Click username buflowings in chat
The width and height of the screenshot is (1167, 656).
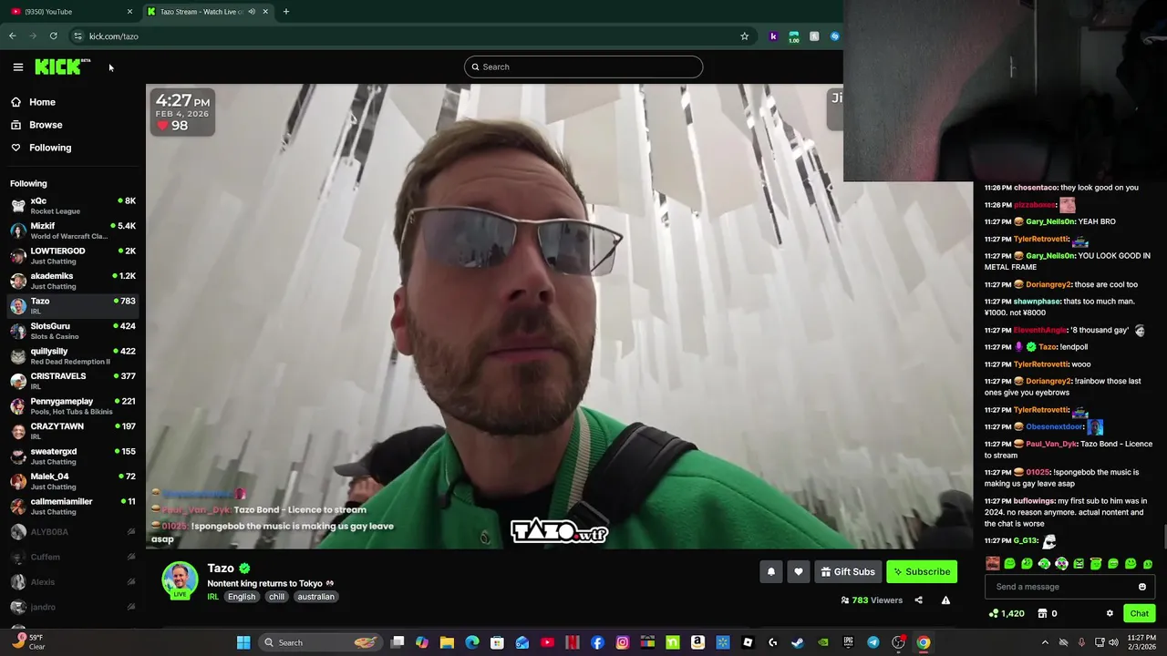click(1034, 501)
